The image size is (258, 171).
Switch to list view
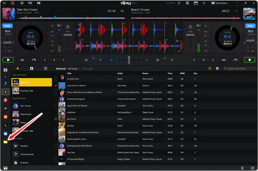210,68
